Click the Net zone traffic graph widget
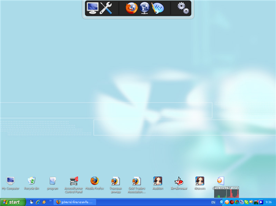Viewport: 276px width, 206px height. click(233, 192)
